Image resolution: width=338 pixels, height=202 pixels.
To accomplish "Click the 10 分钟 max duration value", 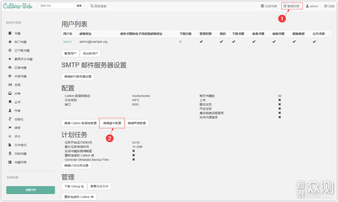I will [137, 147].
